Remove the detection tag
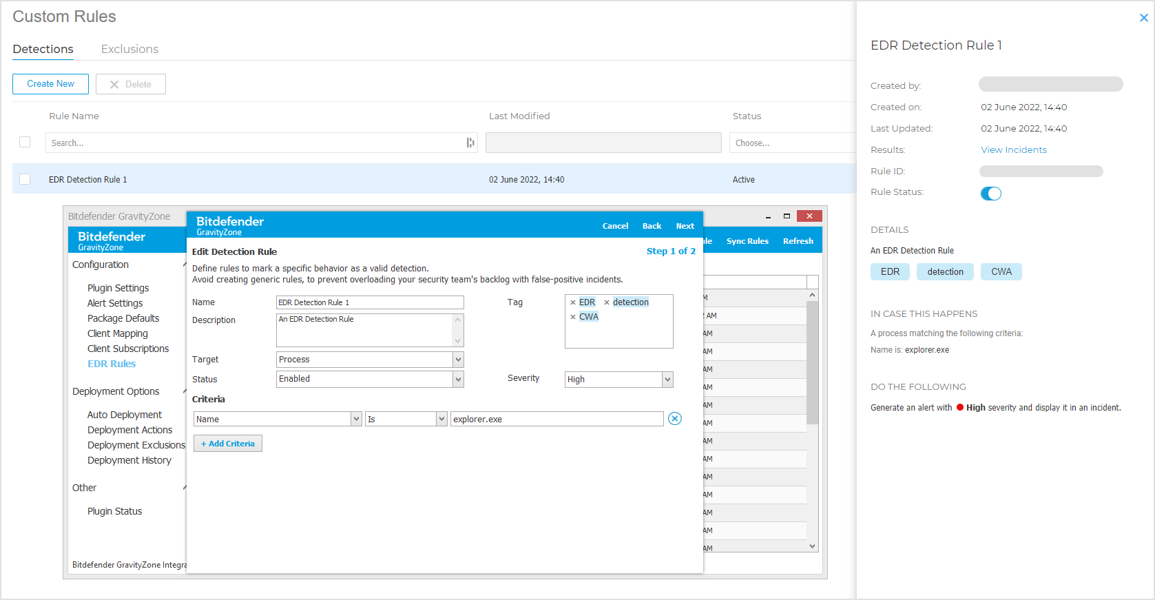Image resolution: width=1155 pixels, height=600 pixels. tap(607, 302)
